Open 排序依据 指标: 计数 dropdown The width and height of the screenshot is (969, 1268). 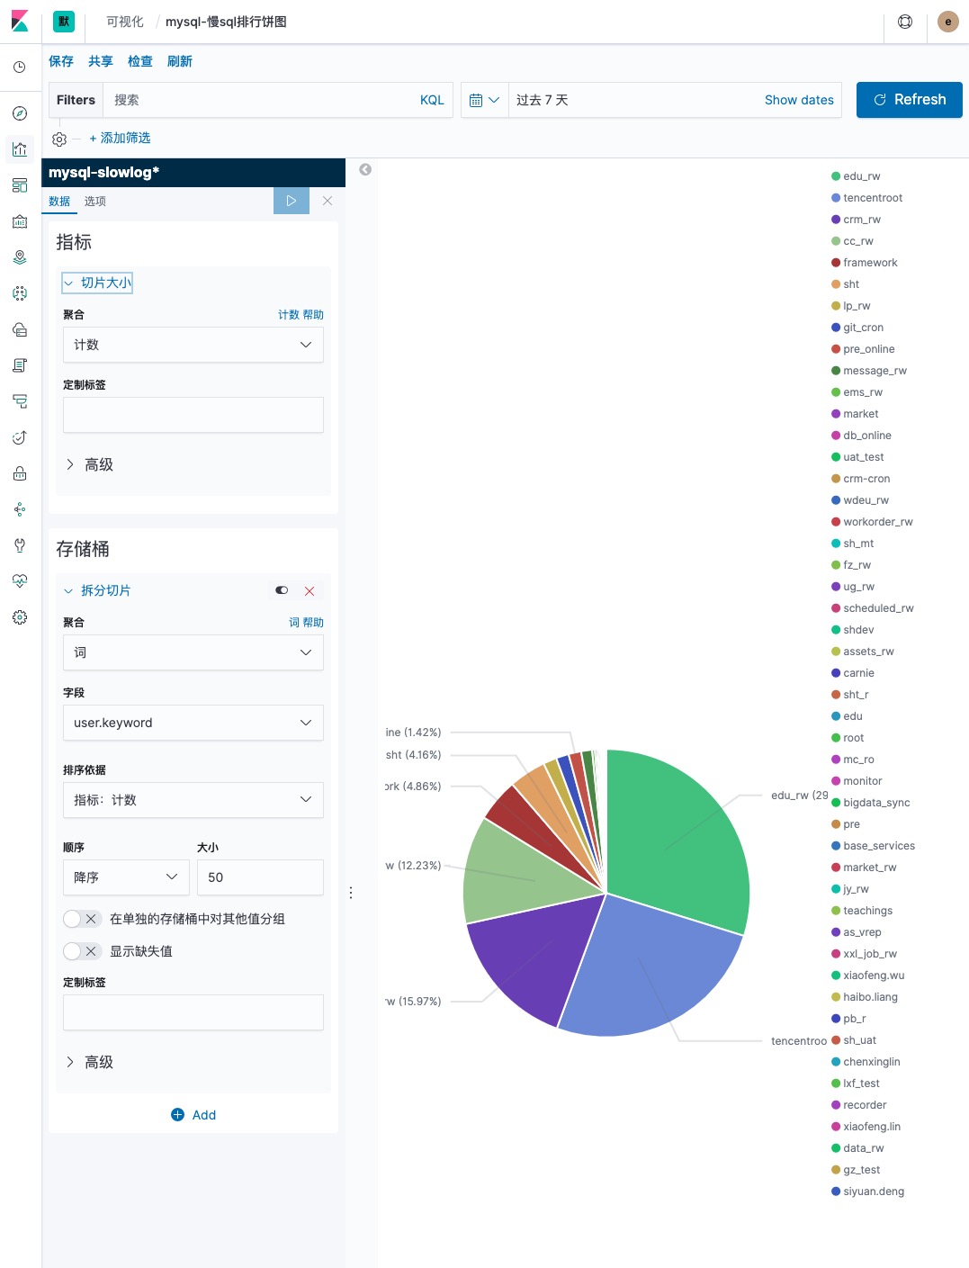coord(193,800)
